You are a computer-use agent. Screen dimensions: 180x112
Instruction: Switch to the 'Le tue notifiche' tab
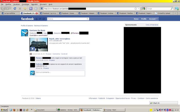pyautogui.click(x=10, y=13)
